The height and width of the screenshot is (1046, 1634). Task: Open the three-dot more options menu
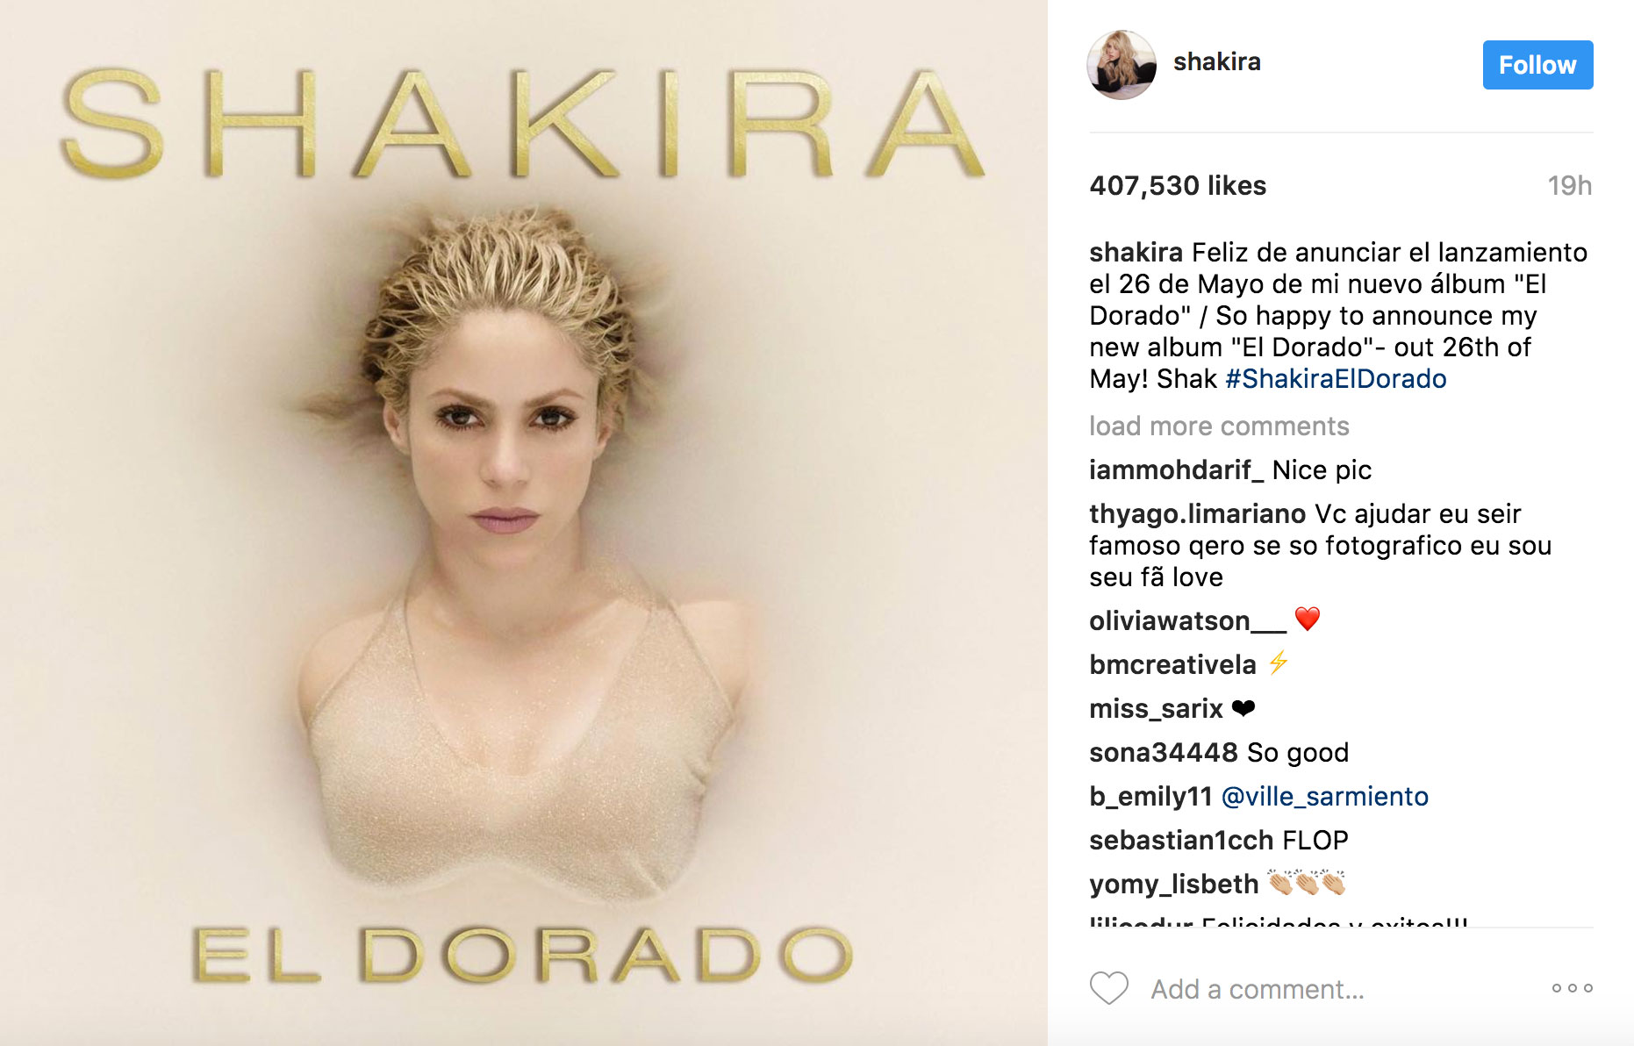tap(1572, 988)
